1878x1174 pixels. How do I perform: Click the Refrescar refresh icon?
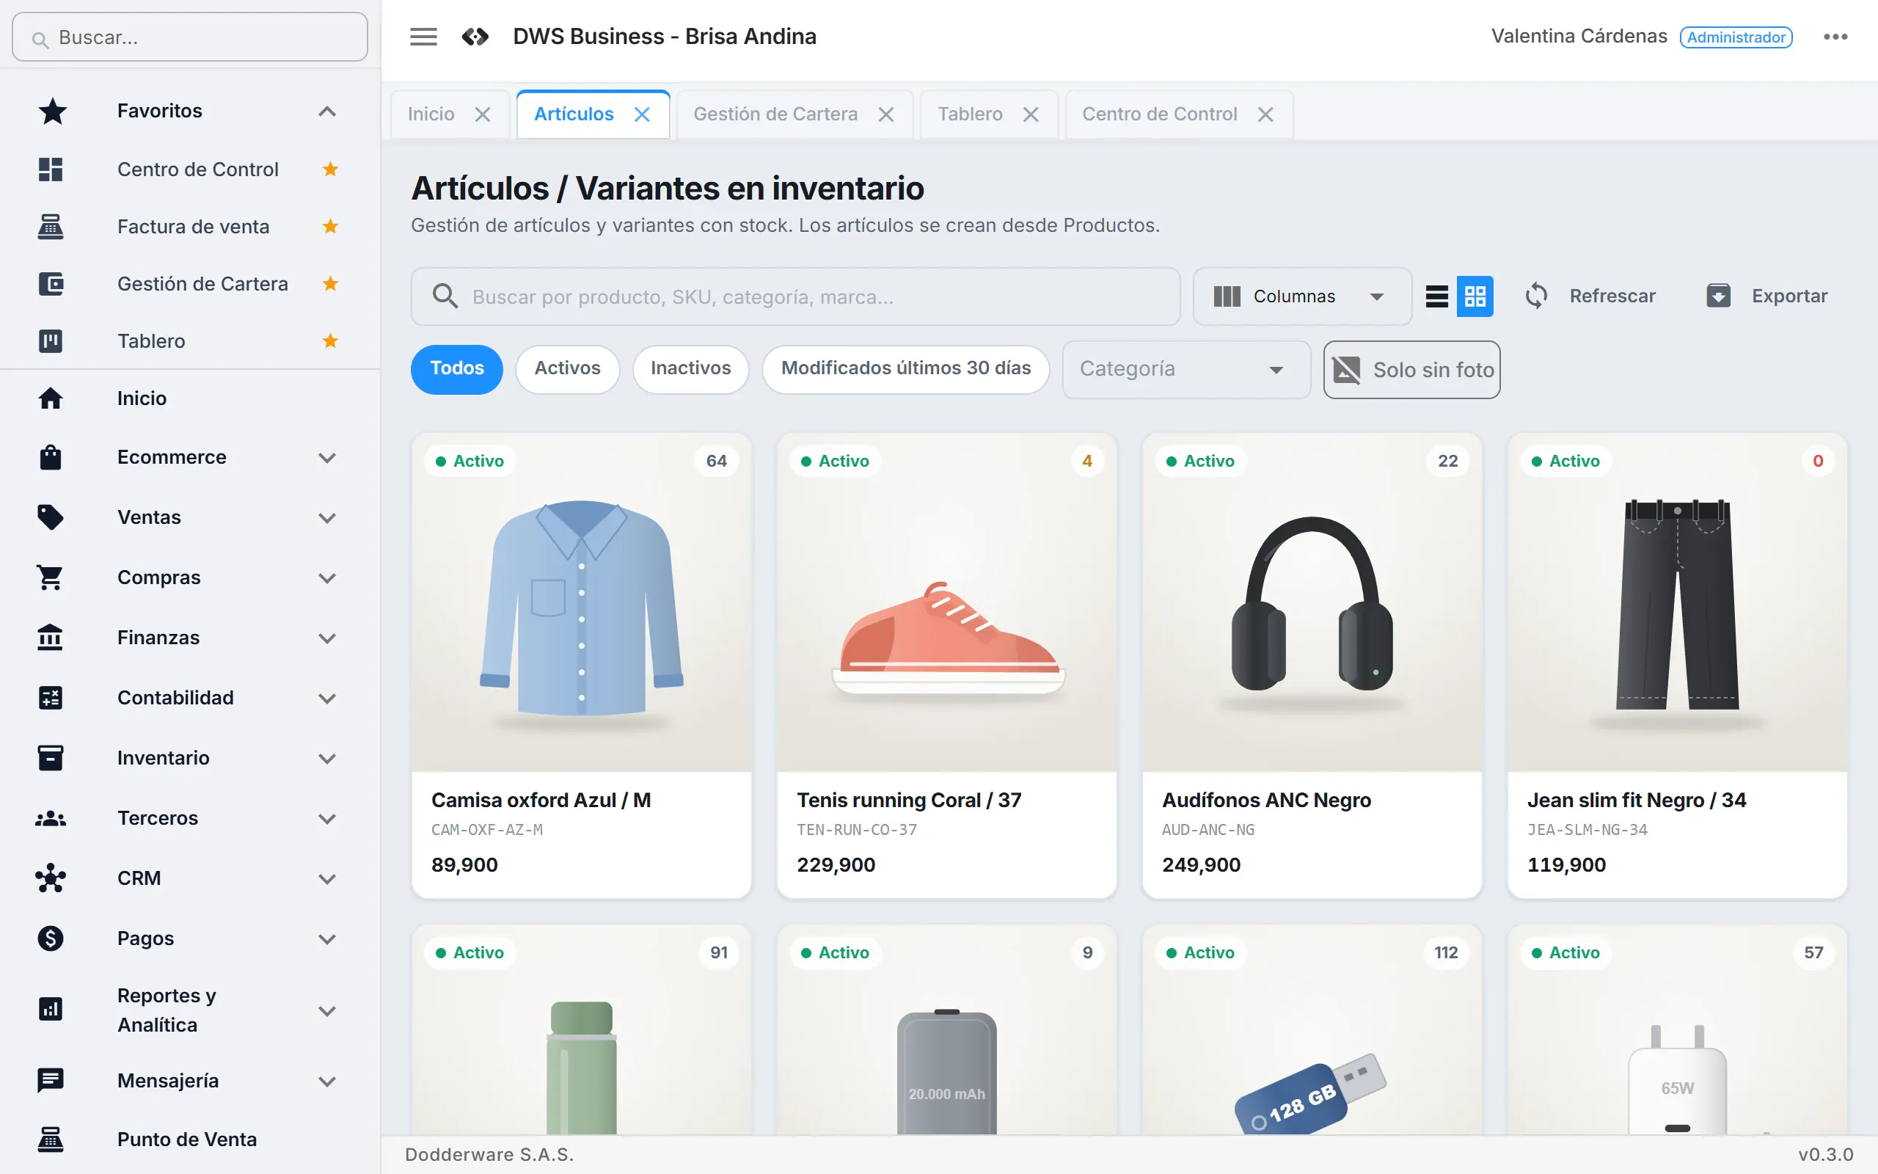(x=1537, y=296)
